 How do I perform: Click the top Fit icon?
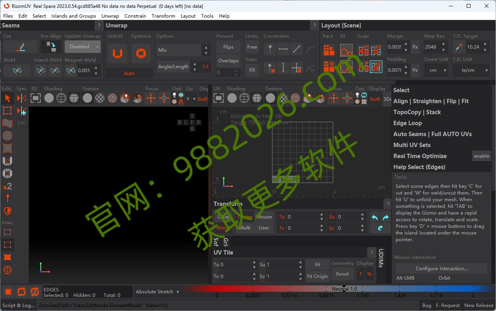(x=346, y=50)
